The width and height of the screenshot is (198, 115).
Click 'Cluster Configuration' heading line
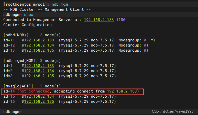point(28,25)
